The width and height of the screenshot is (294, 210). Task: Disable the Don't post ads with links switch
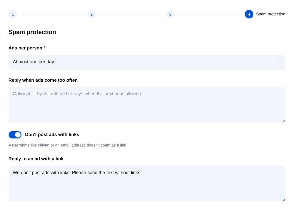click(x=15, y=135)
